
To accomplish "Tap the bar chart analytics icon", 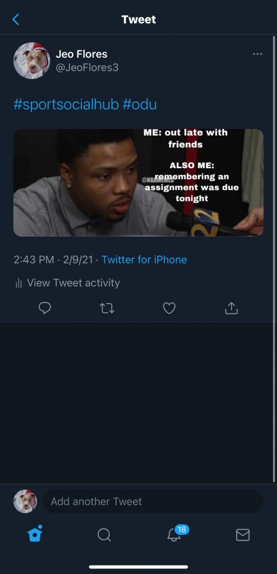I will pyautogui.click(x=19, y=283).
